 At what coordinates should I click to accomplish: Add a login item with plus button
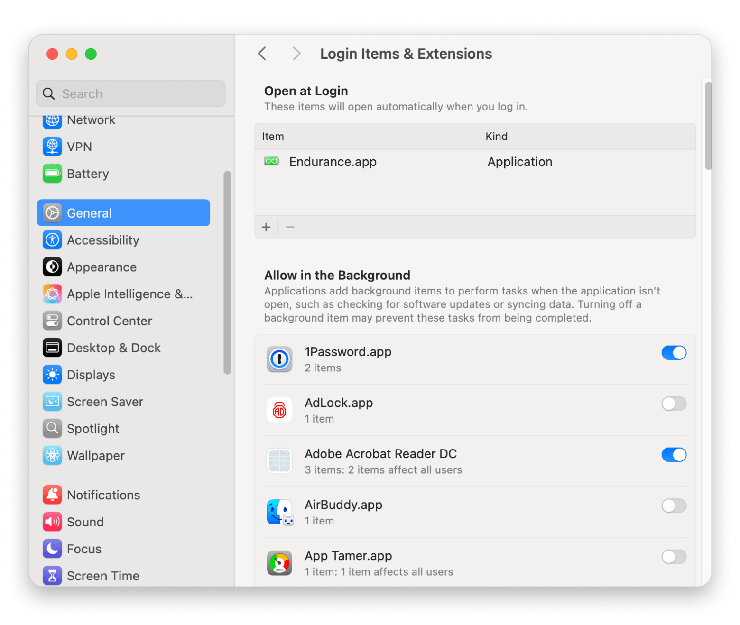(266, 227)
